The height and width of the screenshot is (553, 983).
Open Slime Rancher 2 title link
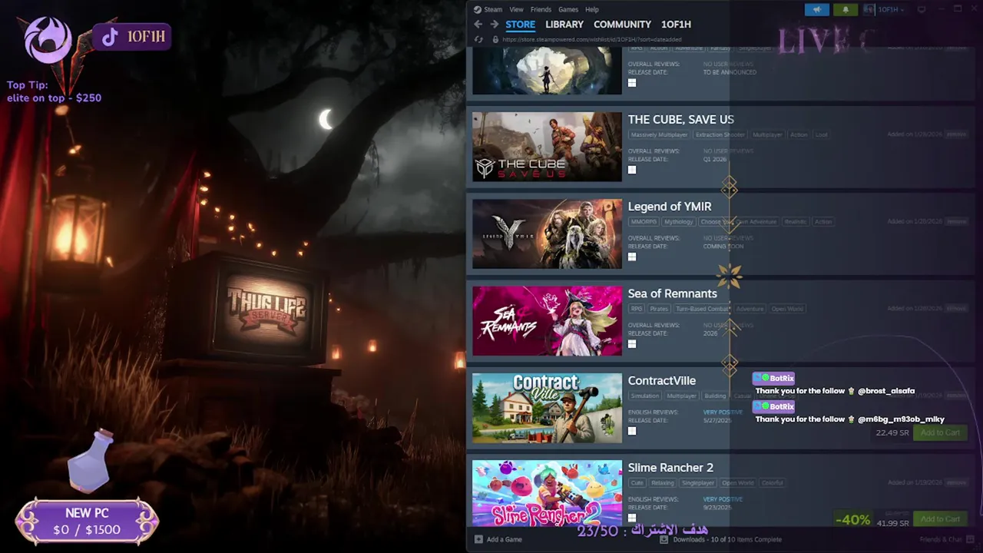670,467
